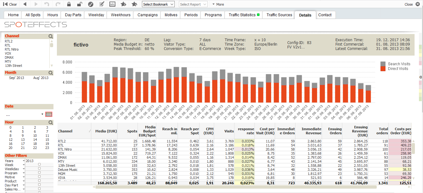Open the repository chart icon in the toolbar

coord(113,4)
